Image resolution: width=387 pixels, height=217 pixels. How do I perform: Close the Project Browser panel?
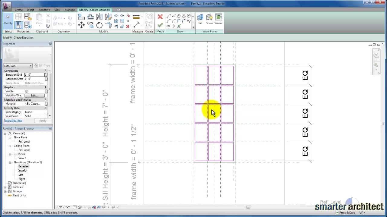(x=50, y=129)
